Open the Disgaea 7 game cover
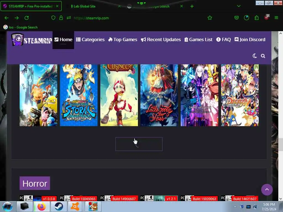Viewport: 283px width, 212px height. tap(240, 95)
